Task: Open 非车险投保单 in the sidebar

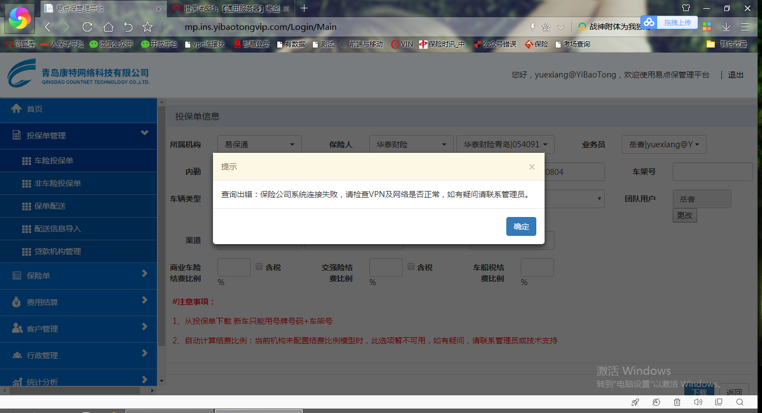Action: pyautogui.click(x=79, y=183)
